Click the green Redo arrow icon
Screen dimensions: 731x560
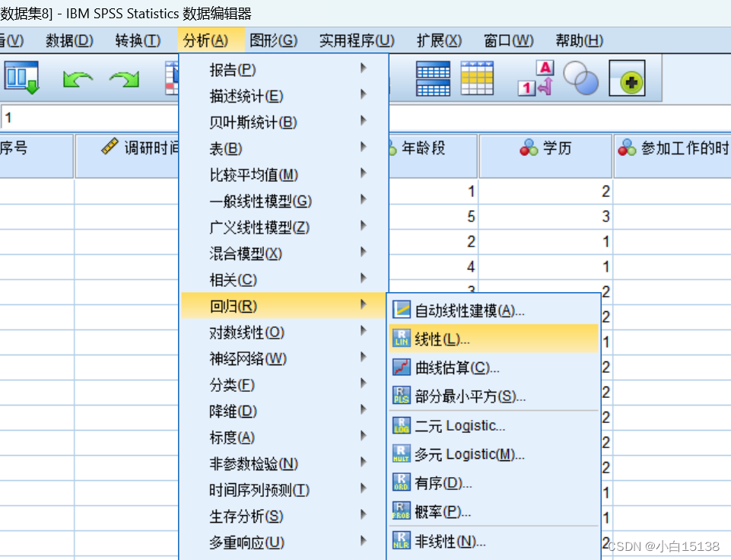(x=124, y=79)
